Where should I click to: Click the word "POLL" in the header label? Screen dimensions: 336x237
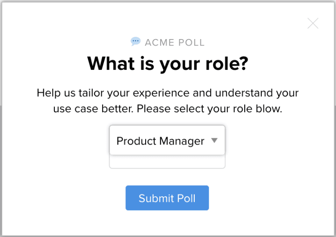pos(189,43)
